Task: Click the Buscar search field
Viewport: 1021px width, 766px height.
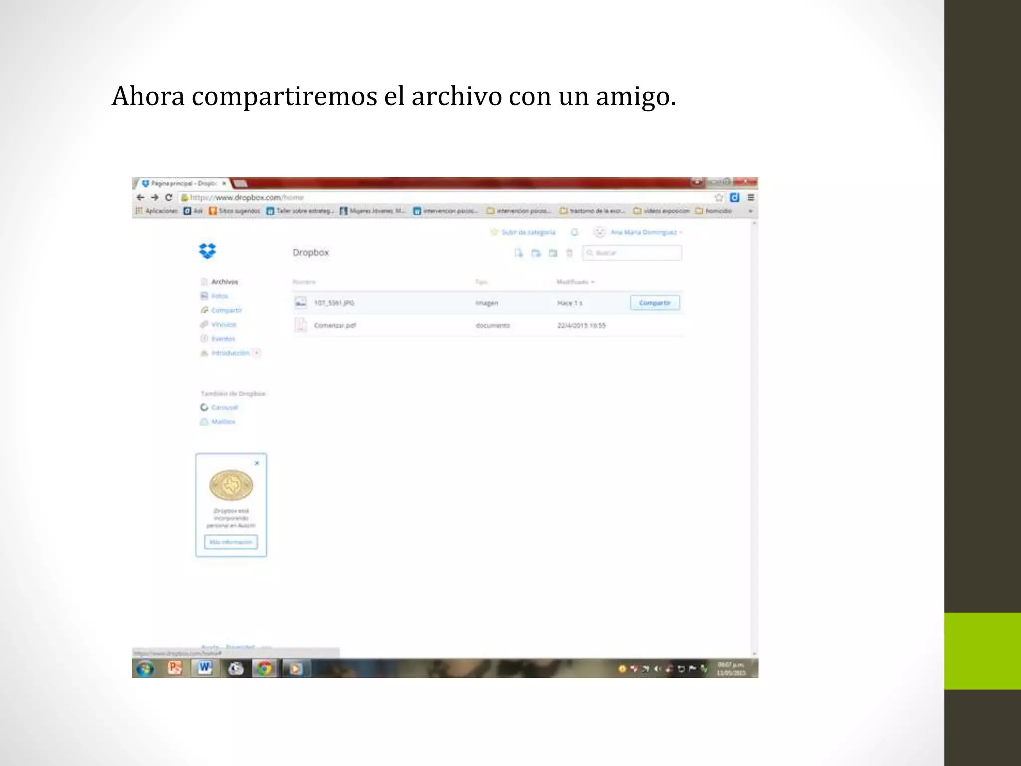Action: [x=632, y=253]
